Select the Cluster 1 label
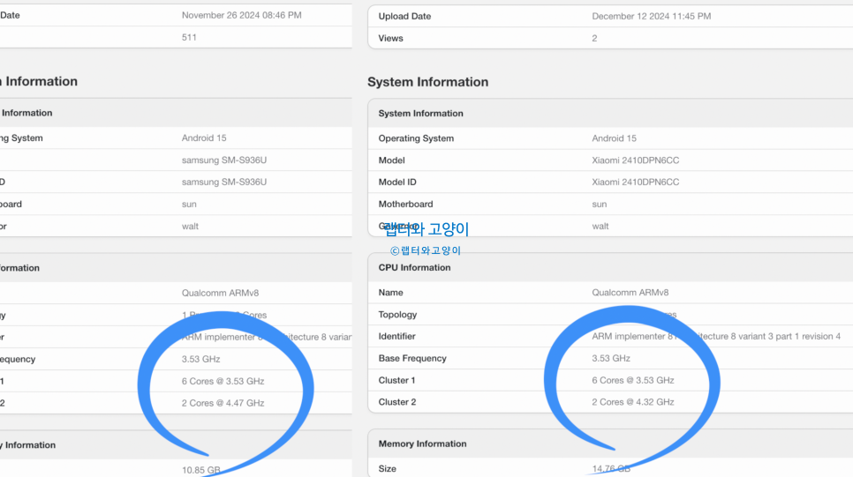Screen dimensions: 853x477 (x=396, y=380)
